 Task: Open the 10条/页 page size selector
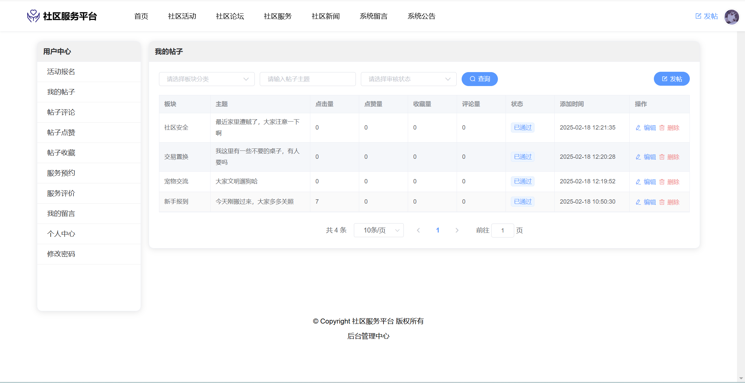tap(379, 231)
